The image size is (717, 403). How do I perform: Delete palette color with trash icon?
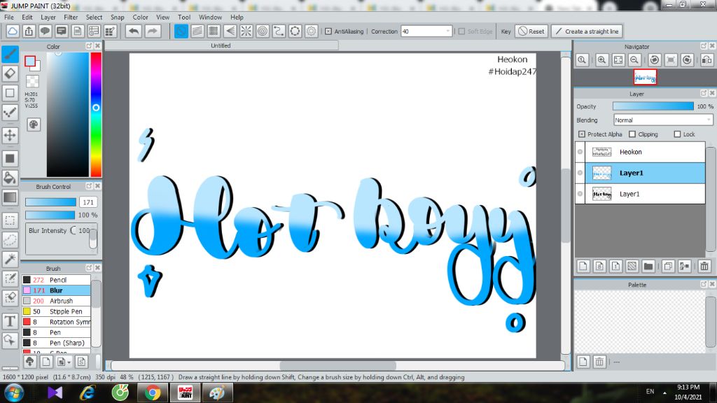(x=599, y=362)
